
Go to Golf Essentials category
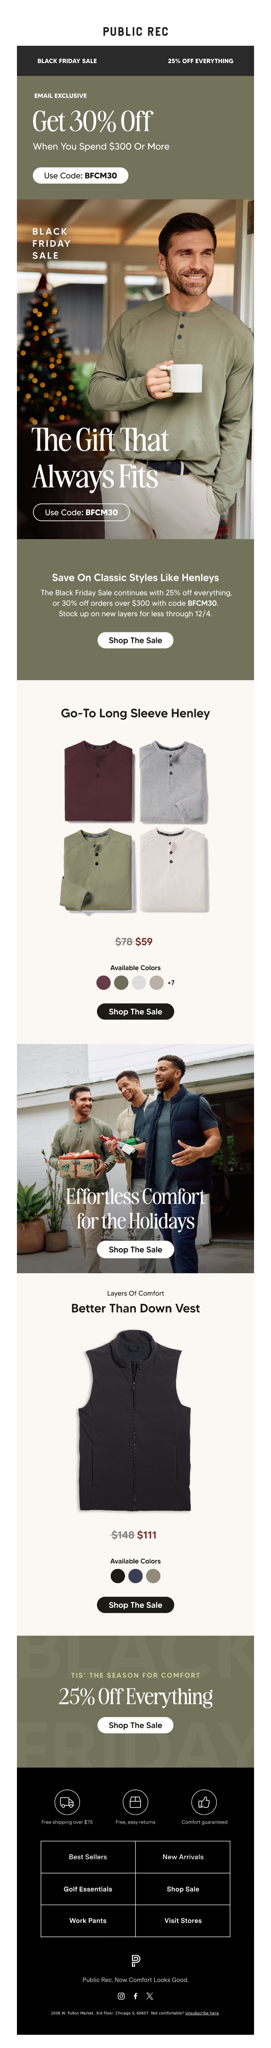(88, 1888)
